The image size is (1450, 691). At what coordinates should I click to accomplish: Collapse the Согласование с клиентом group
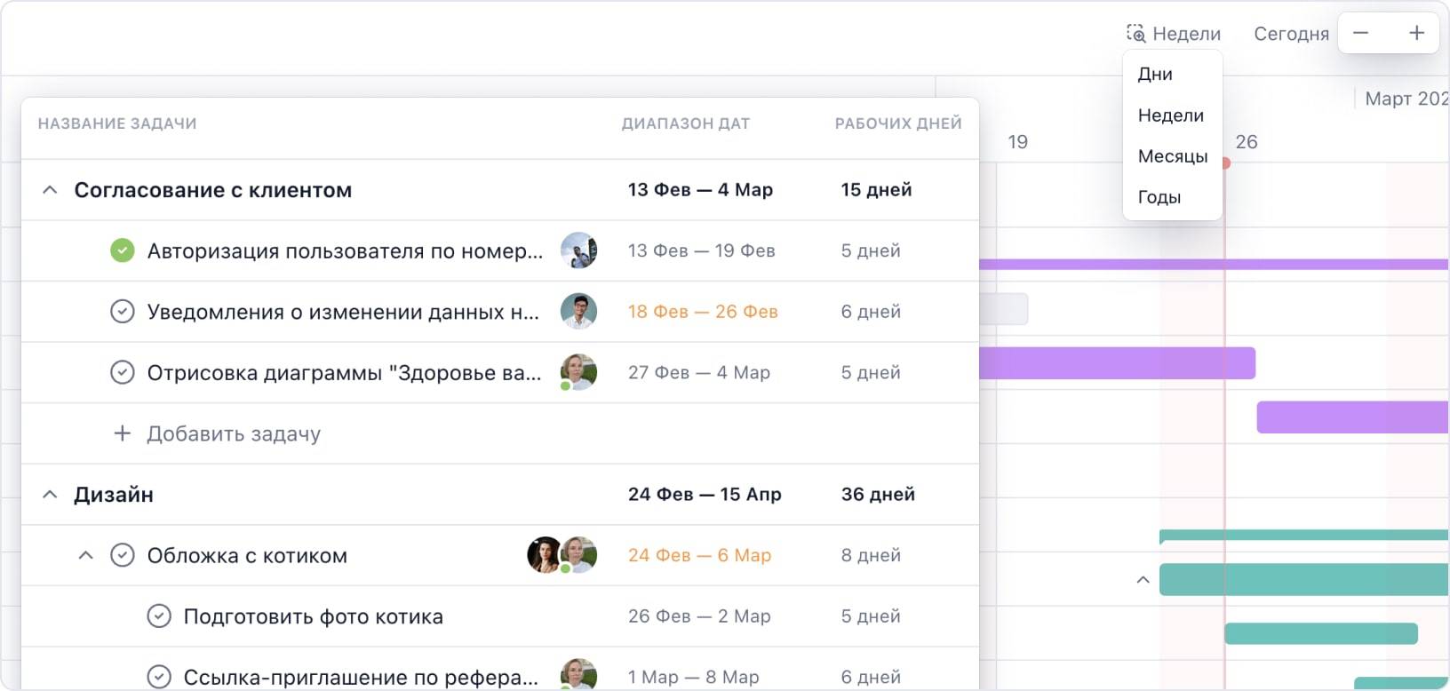[51, 190]
